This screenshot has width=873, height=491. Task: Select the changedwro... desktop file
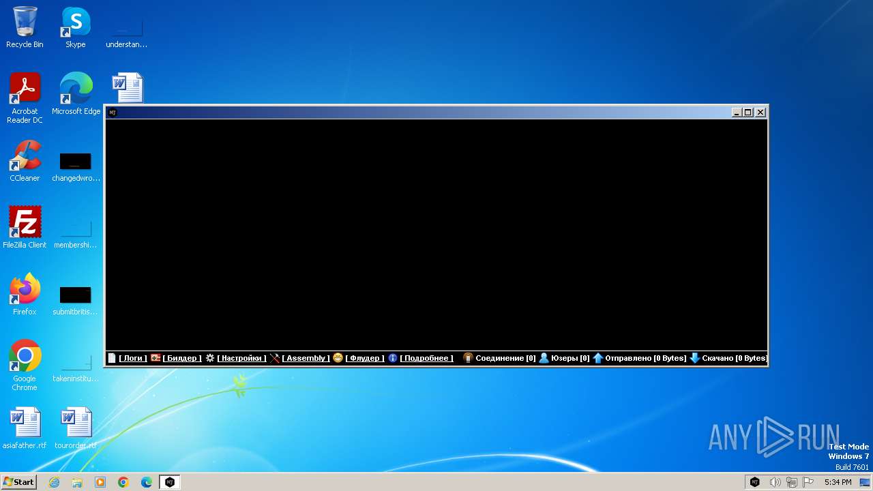(x=76, y=167)
